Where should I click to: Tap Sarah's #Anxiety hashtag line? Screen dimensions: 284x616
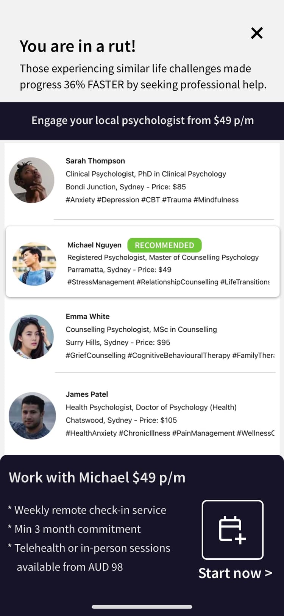pos(152,200)
